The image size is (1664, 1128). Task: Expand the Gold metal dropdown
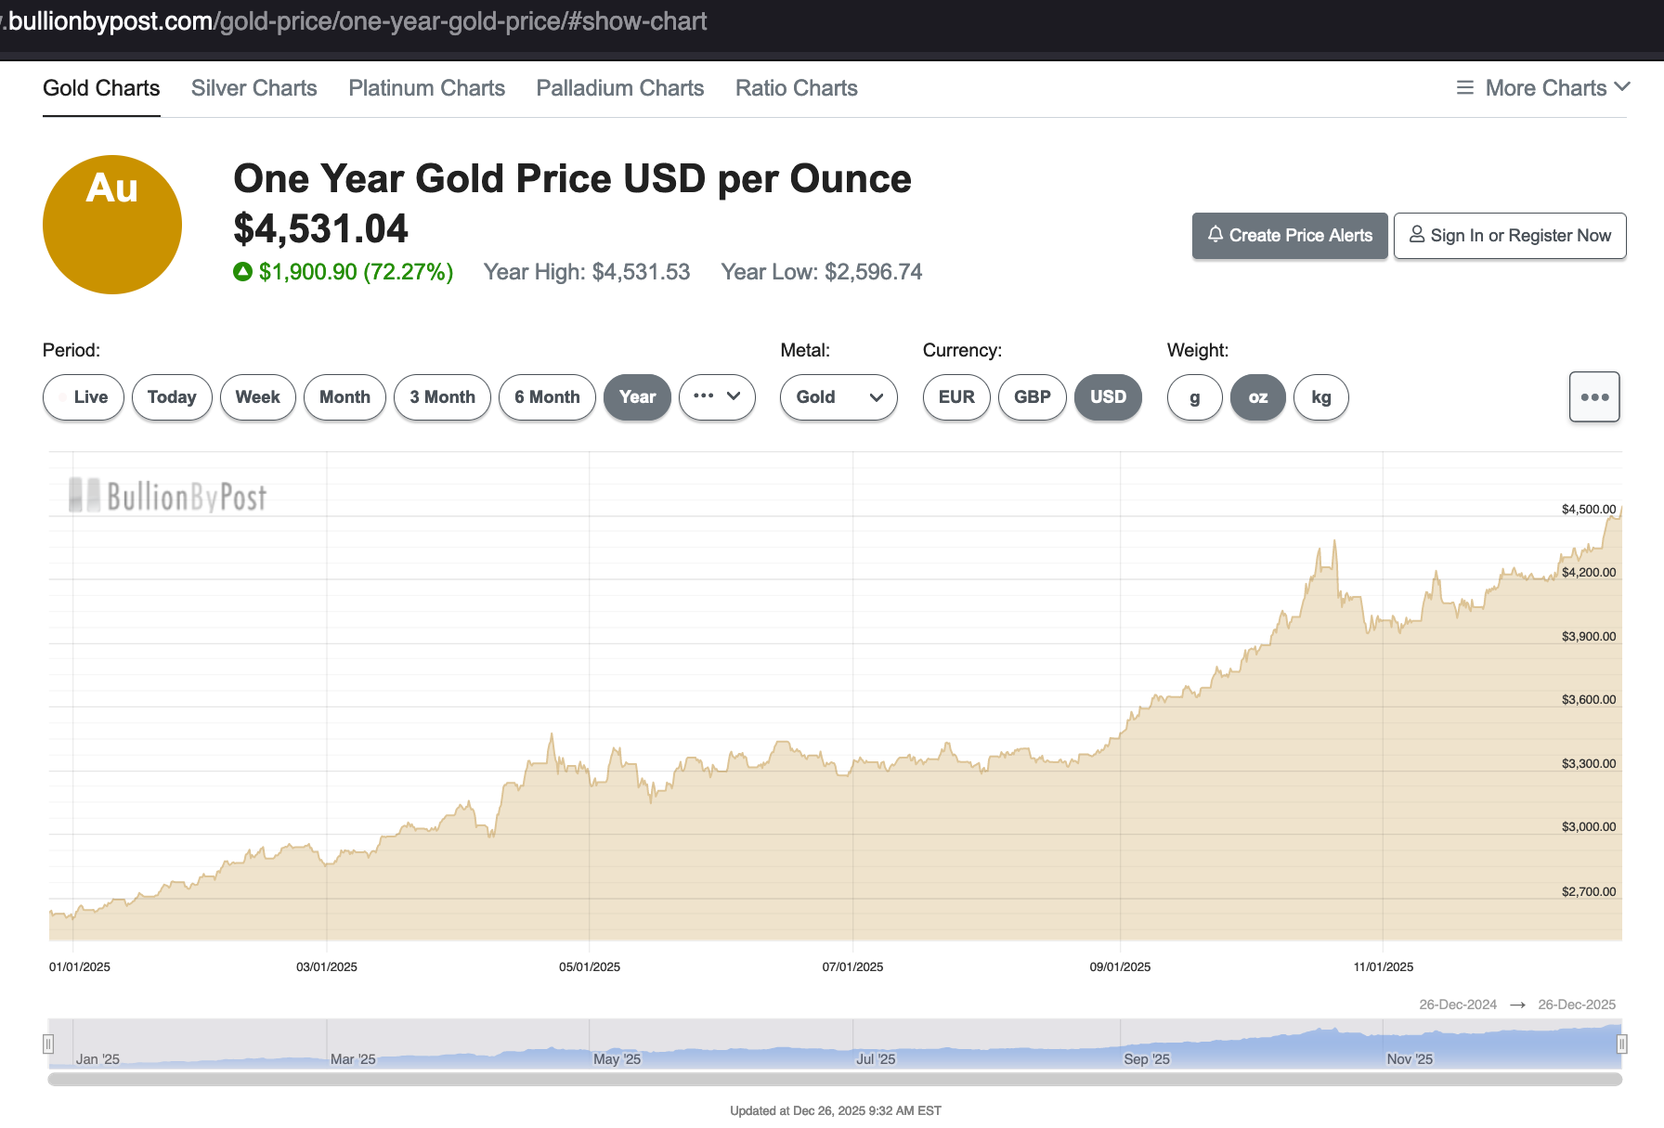pos(838,397)
